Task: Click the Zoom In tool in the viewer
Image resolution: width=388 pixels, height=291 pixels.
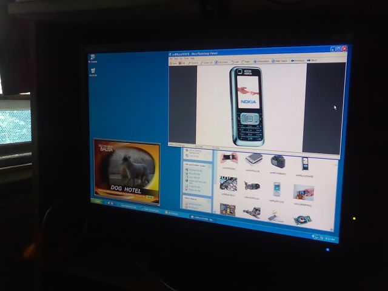Action: tap(193, 63)
